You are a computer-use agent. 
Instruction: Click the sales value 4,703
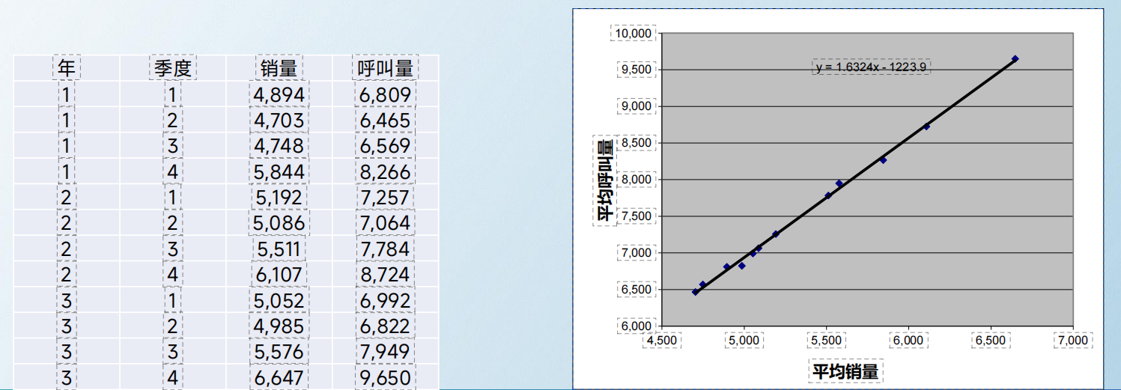click(279, 121)
